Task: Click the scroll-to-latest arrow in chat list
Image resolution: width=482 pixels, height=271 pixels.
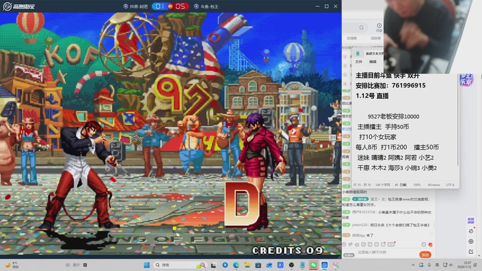Action: click(431, 234)
